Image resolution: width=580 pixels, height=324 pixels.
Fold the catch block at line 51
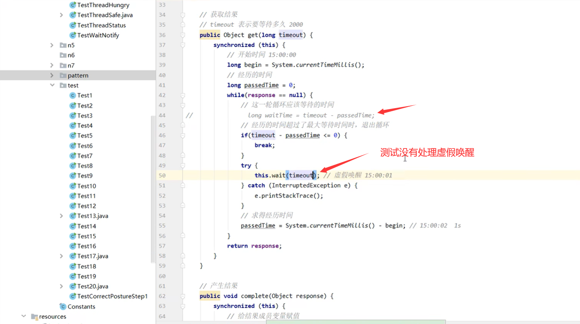pyautogui.click(x=183, y=185)
